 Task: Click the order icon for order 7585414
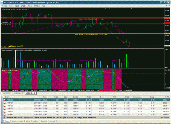pos(4,103)
